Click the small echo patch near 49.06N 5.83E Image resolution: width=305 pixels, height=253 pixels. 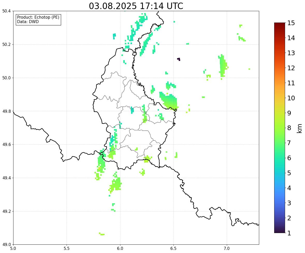102,234
